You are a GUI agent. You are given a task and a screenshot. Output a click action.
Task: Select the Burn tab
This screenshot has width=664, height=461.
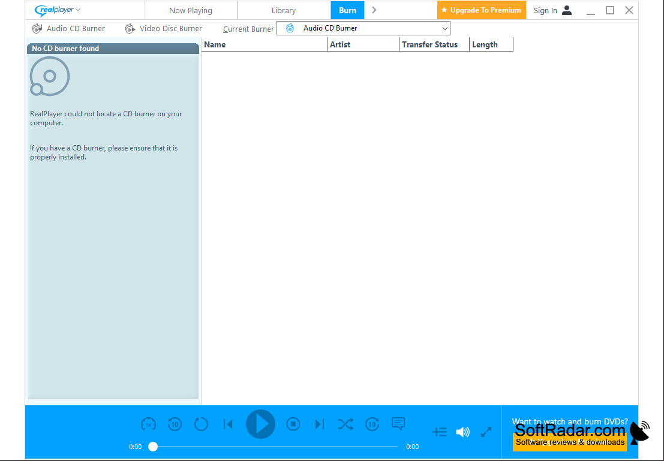tap(347, 11)
